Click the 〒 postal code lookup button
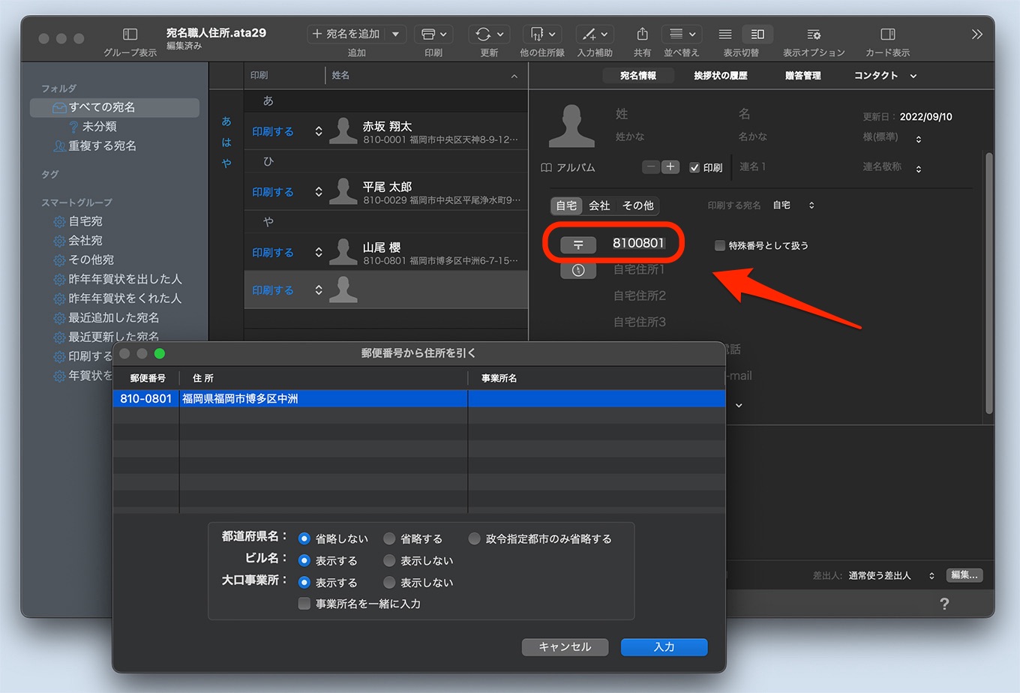Screen dimensions: 1020x693 pos(578,244)
